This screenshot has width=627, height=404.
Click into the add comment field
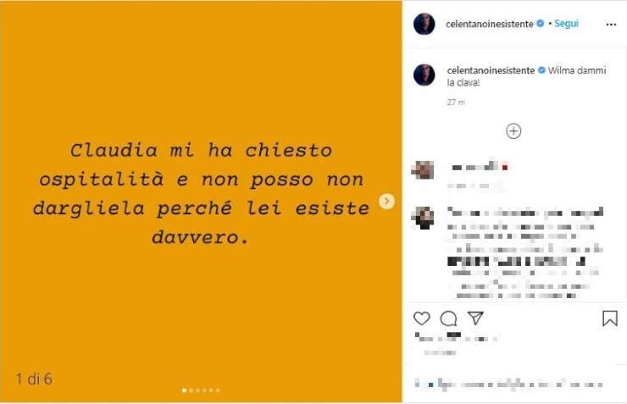tap(510, 385)
